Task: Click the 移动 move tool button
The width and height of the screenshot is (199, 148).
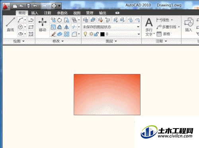Action: (x=43, y=25)
